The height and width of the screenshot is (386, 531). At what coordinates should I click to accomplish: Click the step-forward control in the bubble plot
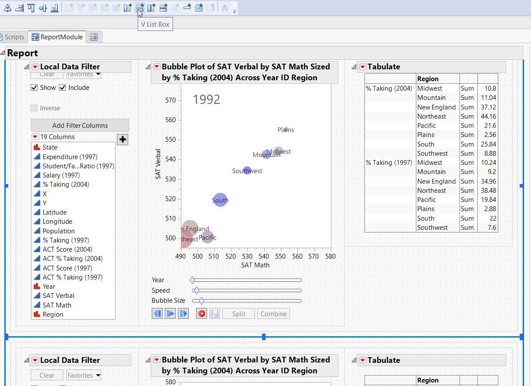(x=183, y=313)
